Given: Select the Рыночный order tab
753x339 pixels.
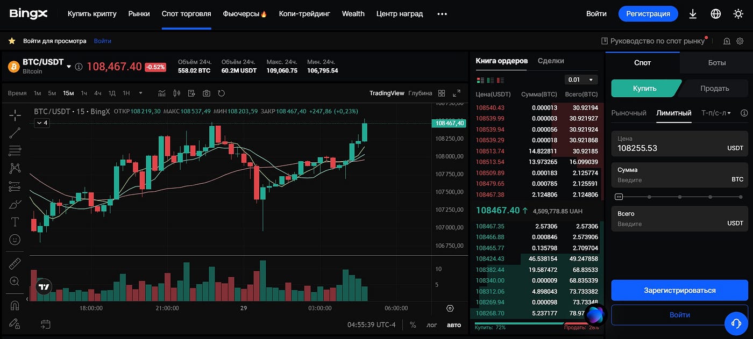Looking at the screenshot, I should coord(629,113).
